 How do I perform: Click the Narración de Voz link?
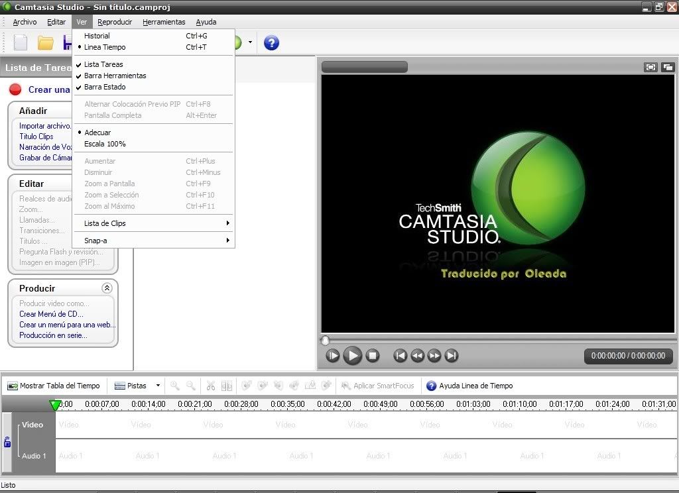click(x=45, y=147)
